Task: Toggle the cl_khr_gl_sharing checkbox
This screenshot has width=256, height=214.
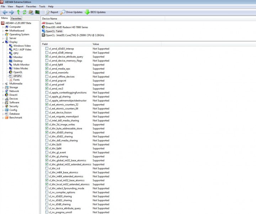Action: click(47, 156)
